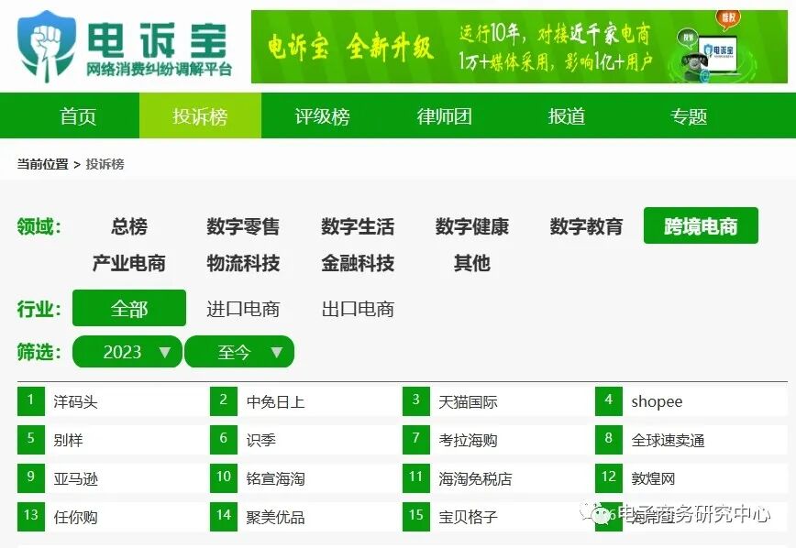The height and width of the screenshot is (548, 796).
Task: Switch to the 评级榜 tab
Action: (322, 115)
